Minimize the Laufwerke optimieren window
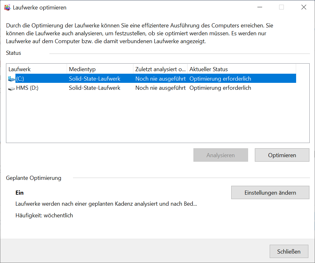This screenshot has height=263, width=315. [x=260, y=7]
